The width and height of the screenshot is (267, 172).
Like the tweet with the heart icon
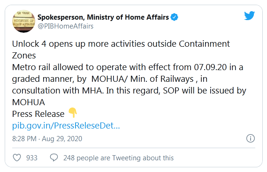point(17,158)
